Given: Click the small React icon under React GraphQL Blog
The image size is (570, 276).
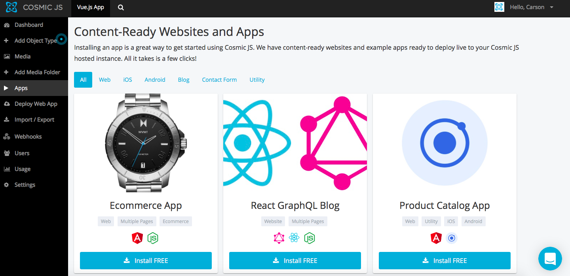Looking at the screenshot, I should click(294, 238).
